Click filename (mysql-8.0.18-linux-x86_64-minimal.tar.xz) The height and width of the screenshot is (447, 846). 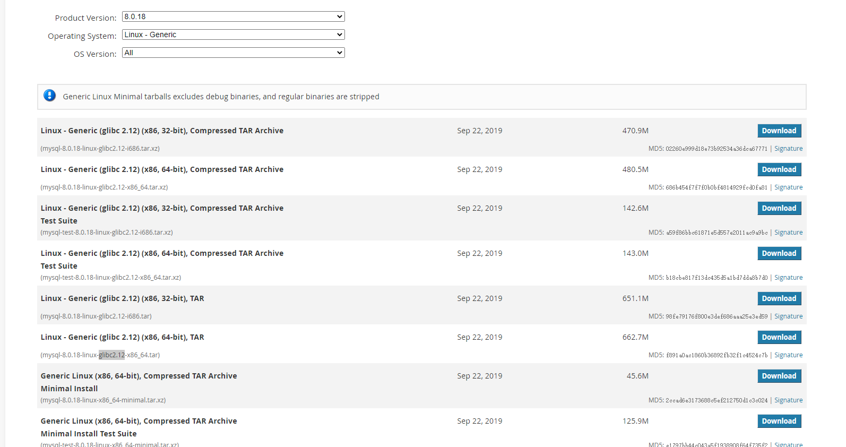click(x=103, y=400)
